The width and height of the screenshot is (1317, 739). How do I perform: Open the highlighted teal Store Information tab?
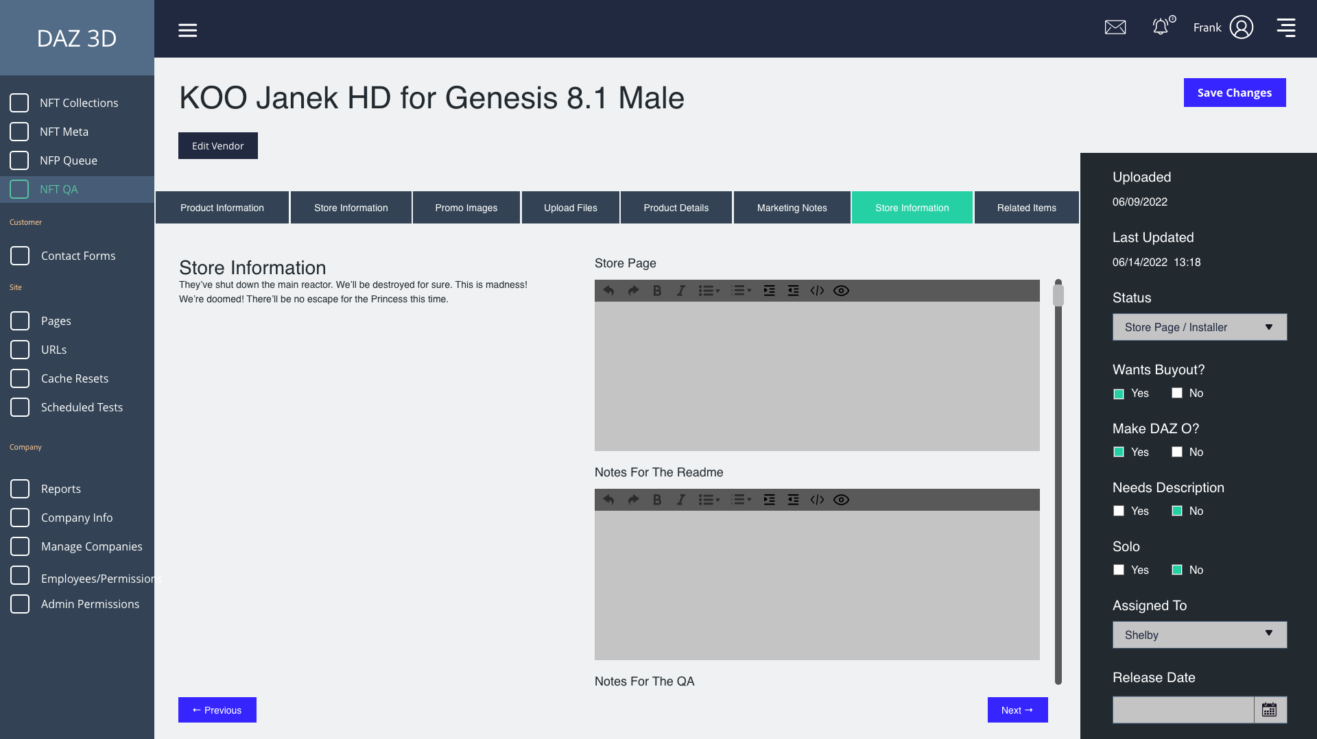click(x=912, y=208)
